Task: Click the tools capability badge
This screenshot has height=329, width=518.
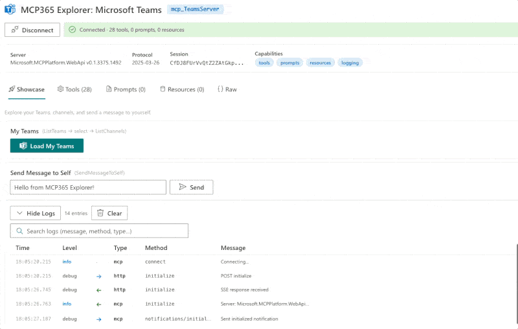Action: (x=264, y=63)
